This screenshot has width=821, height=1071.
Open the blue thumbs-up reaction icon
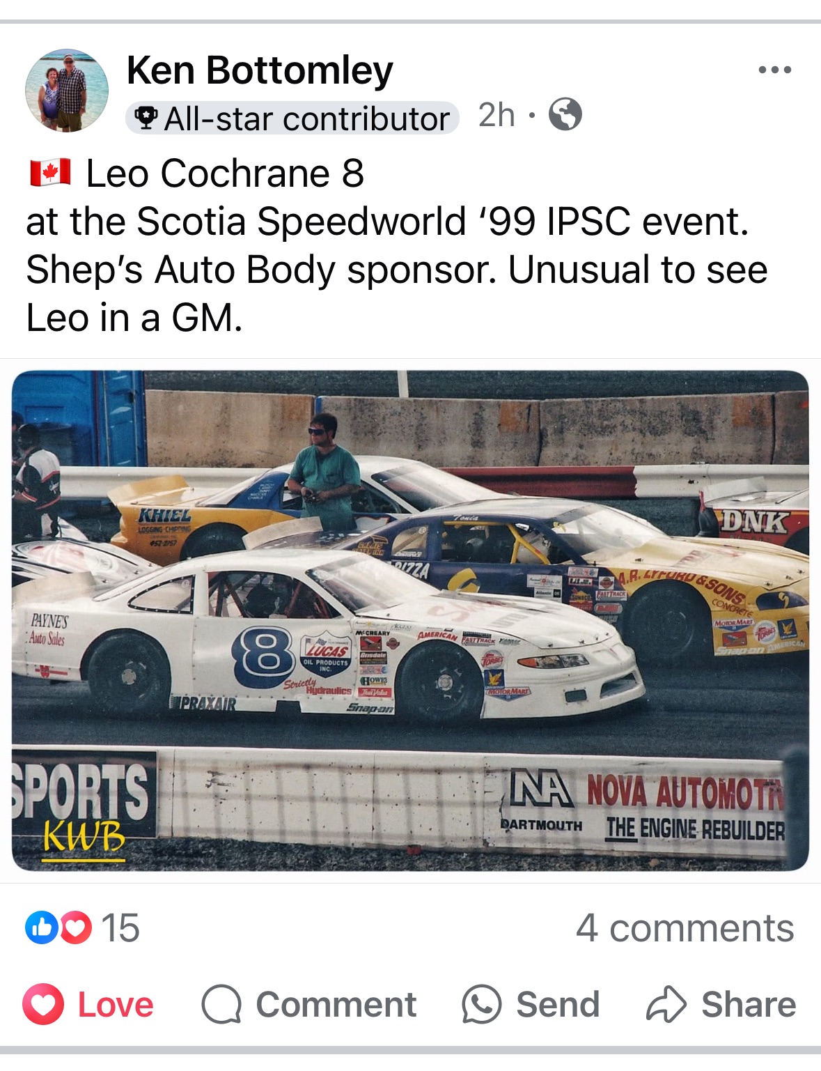[x=41, y=927]
